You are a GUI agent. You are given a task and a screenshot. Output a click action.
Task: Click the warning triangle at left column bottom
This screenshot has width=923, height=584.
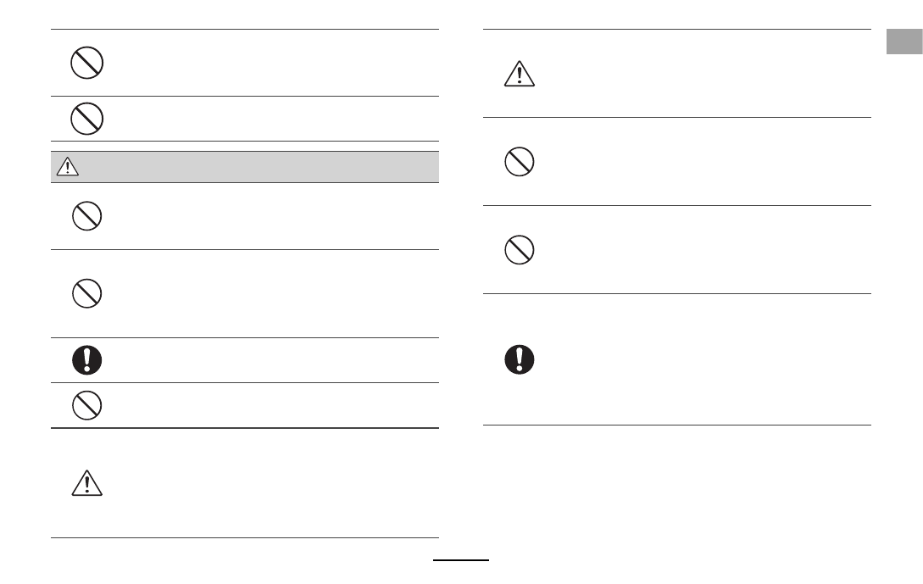pos(87,483)
